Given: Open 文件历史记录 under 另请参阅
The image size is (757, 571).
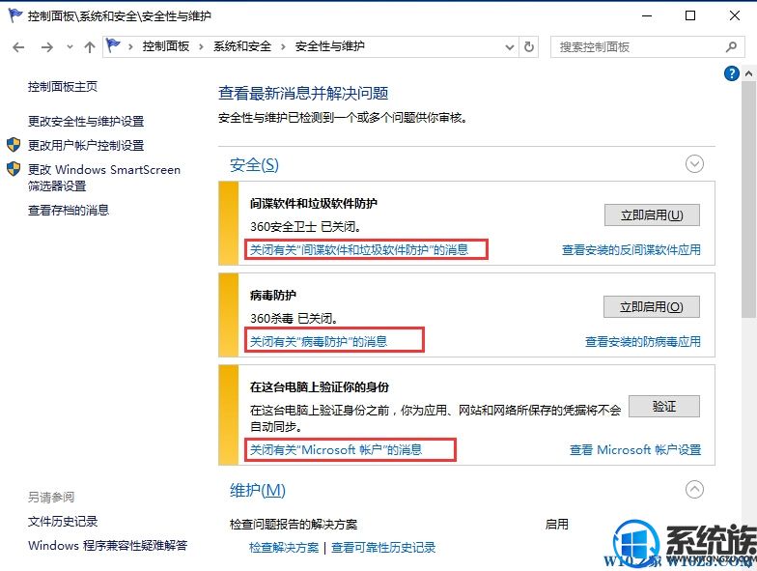Looking at the screenshot, I should 63,522.
